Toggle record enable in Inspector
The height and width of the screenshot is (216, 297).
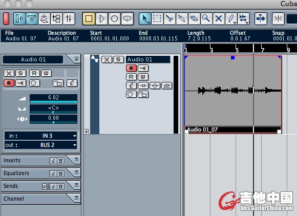pos(9,83)
